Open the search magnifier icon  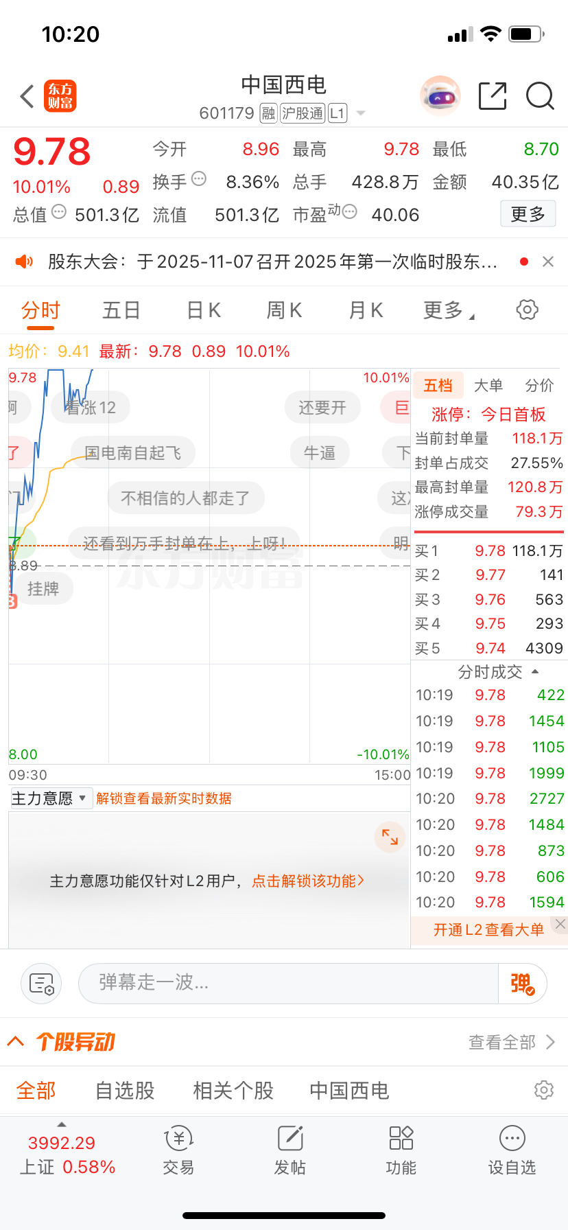(540, 96)
